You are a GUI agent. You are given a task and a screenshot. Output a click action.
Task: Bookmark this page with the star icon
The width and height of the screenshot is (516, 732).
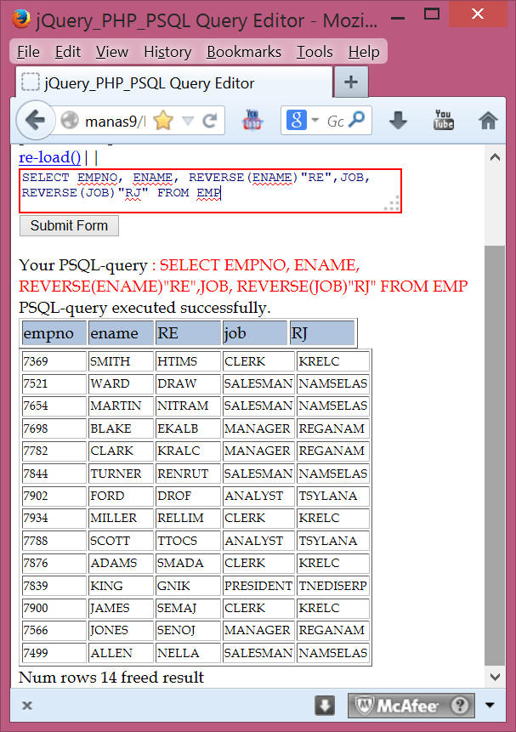pos(163,122)
